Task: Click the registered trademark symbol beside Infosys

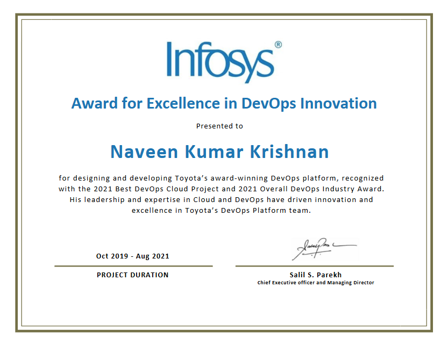Action: coord(278,45)
